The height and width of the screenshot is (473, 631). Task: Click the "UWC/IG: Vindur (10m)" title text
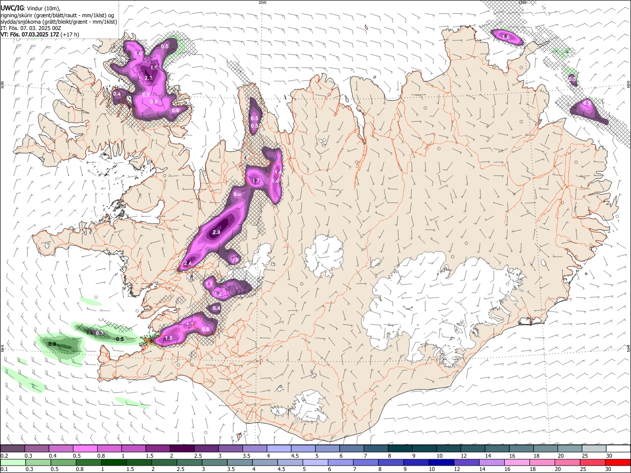click(31, 8)
